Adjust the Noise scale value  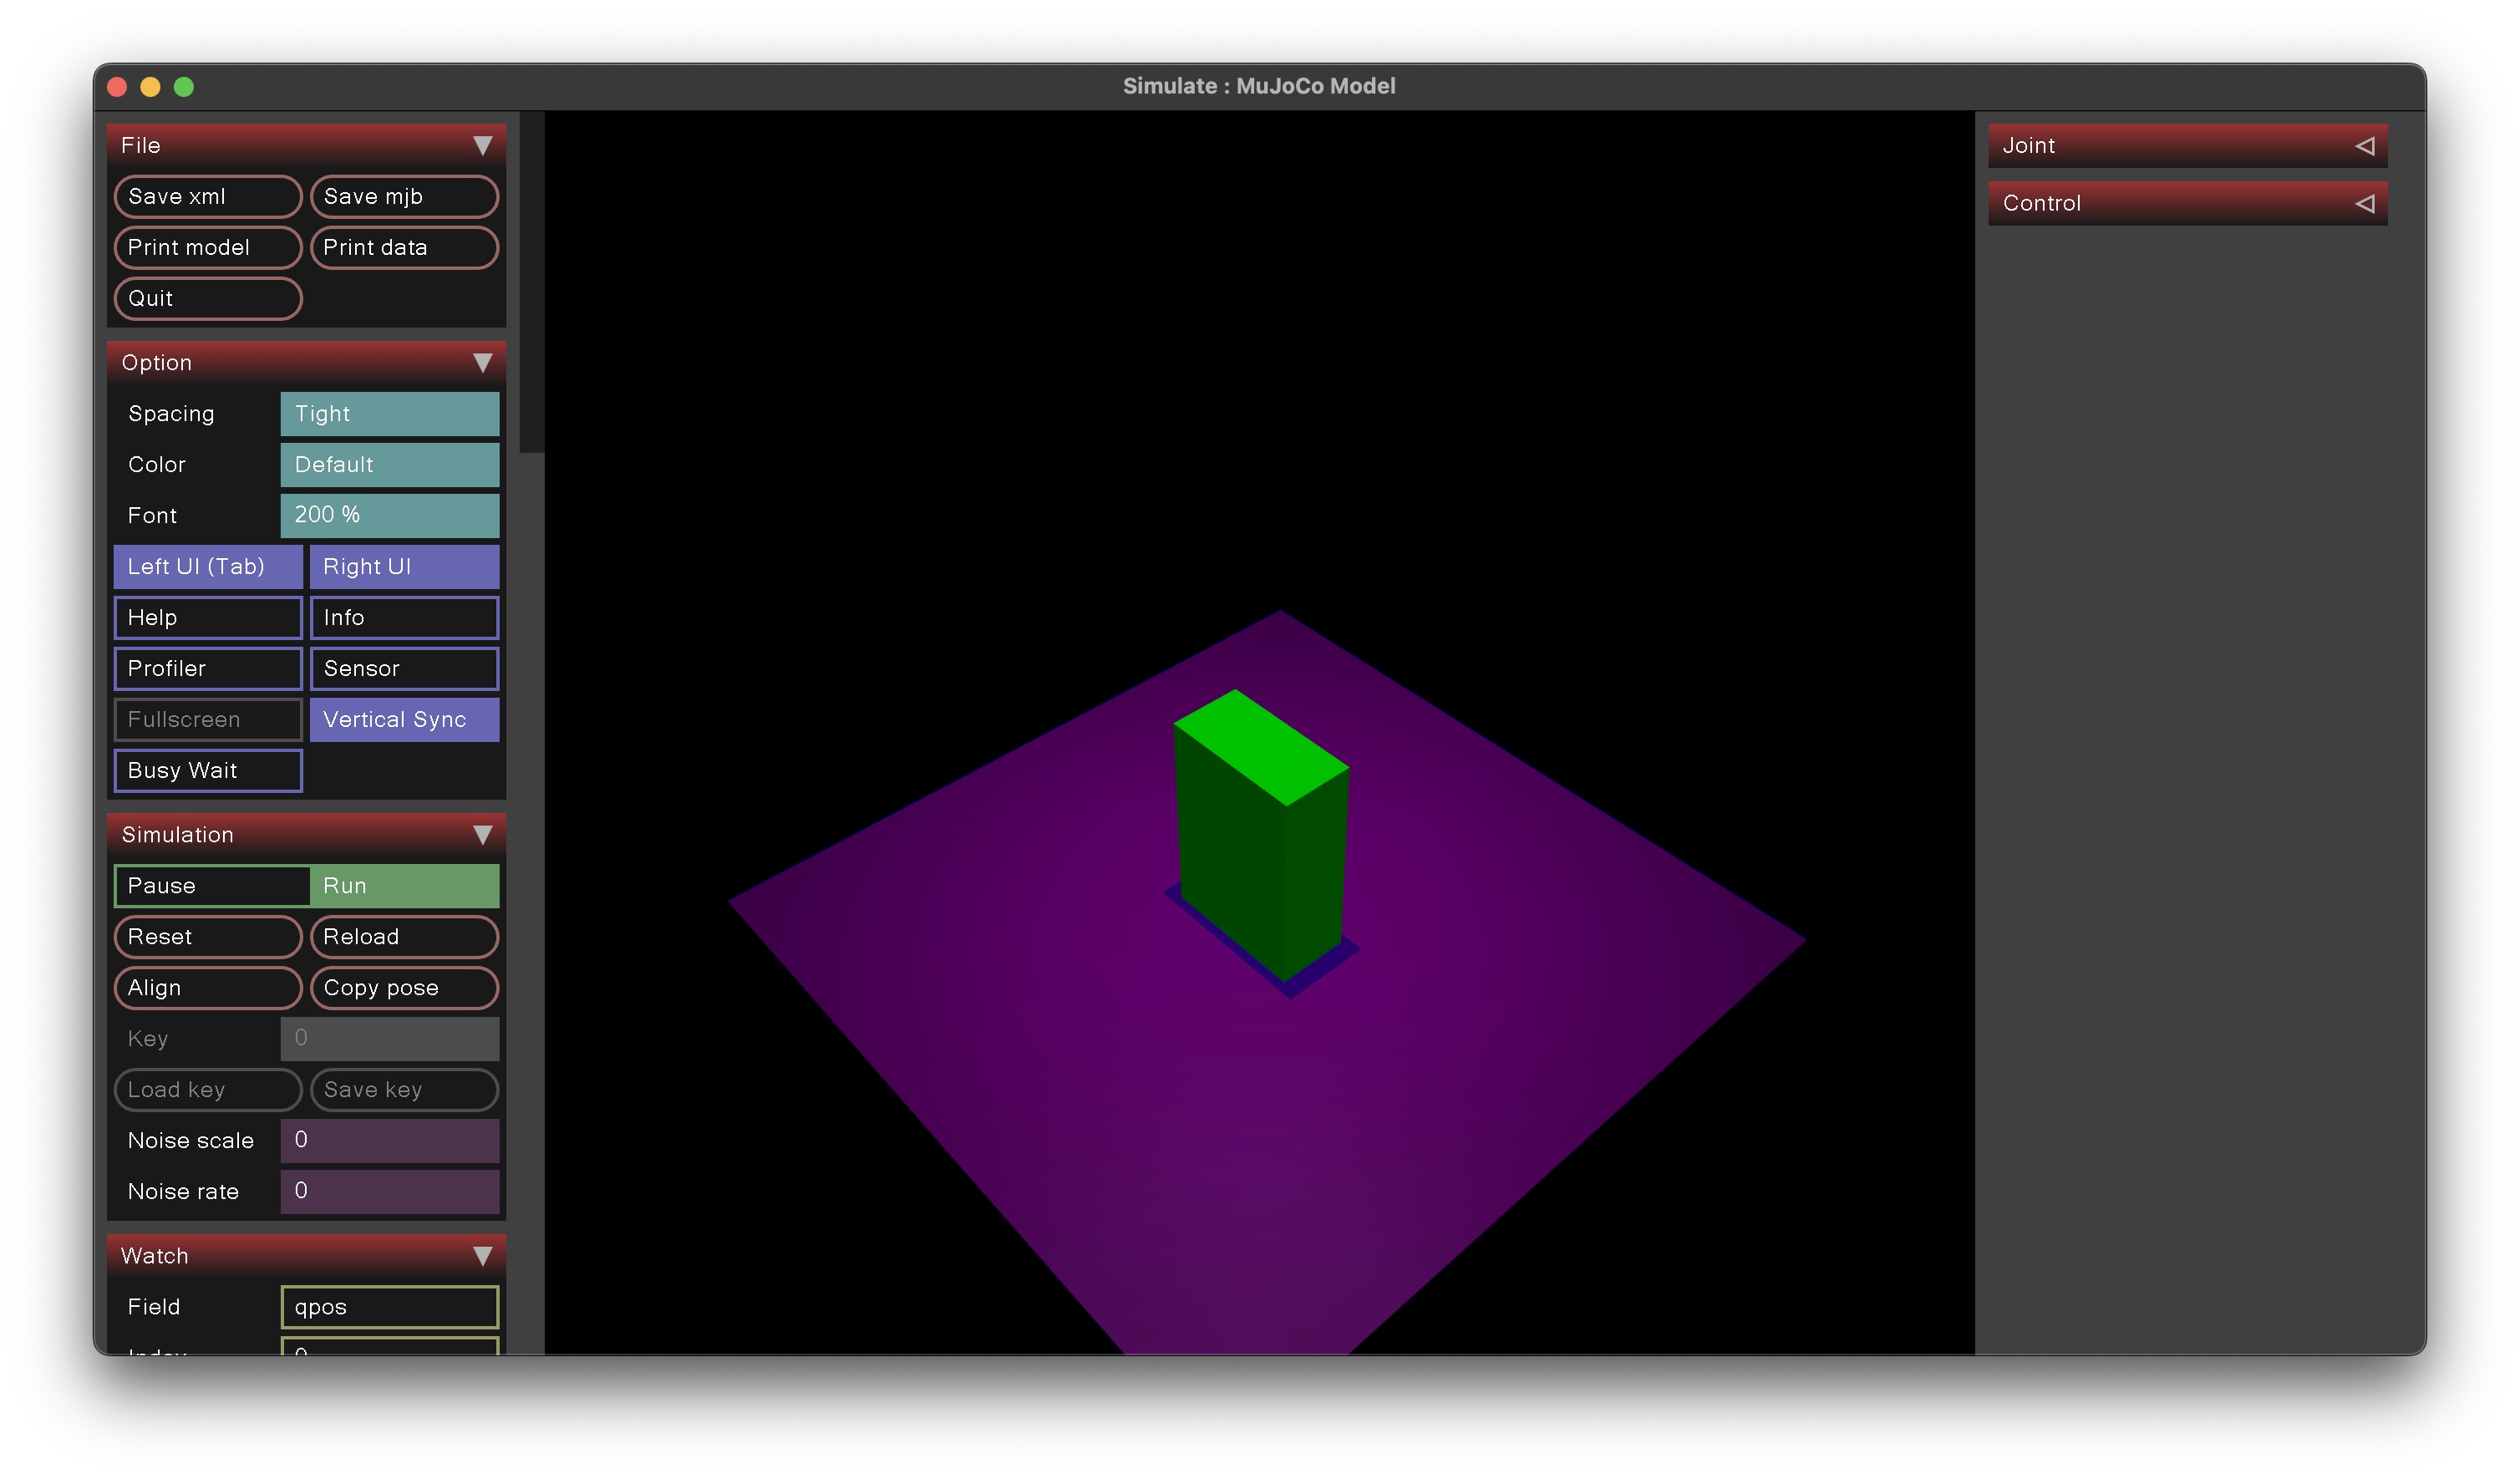click(389, 1140)
